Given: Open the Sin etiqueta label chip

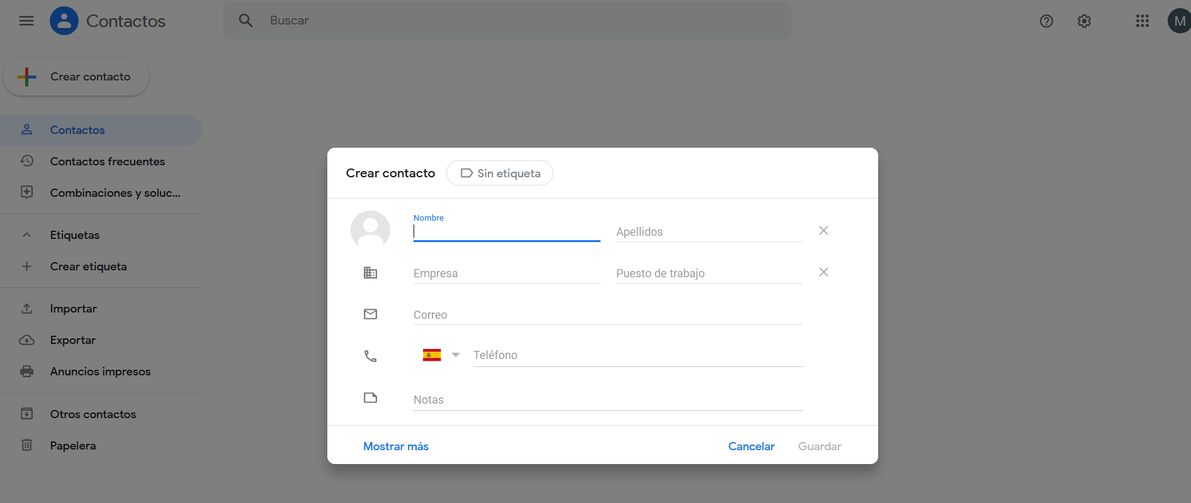Looking at the screenshot, I should pyautogui.click(x=500, y=173).
